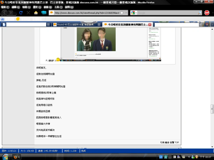214x160 pixels.
Task: Click the Stop loading X icon
Action: pyautogui.click(x=28, y=13)
